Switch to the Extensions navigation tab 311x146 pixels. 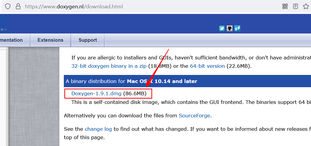pyautogui.click(x=50, y=40)
